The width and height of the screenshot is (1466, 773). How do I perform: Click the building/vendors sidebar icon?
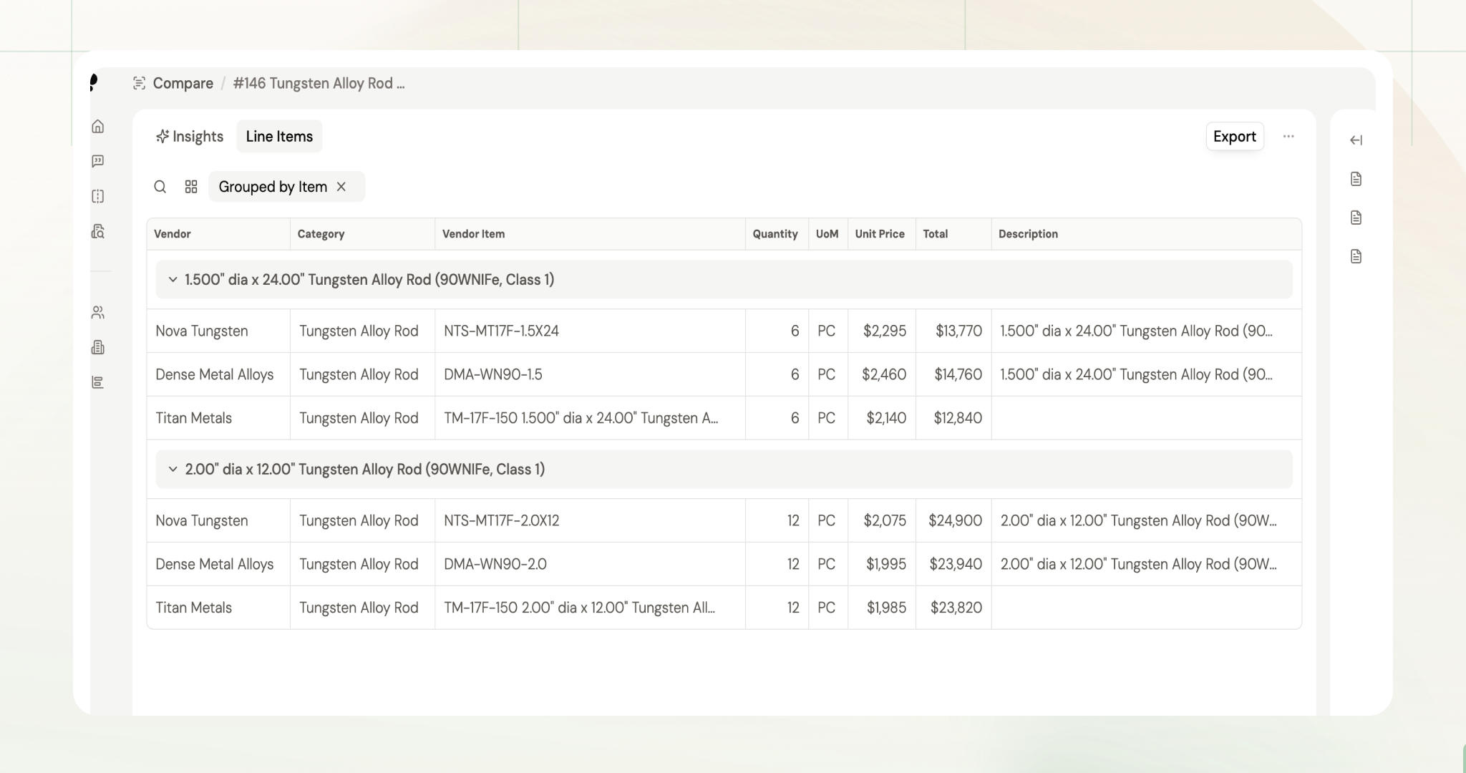click(98, 347)
